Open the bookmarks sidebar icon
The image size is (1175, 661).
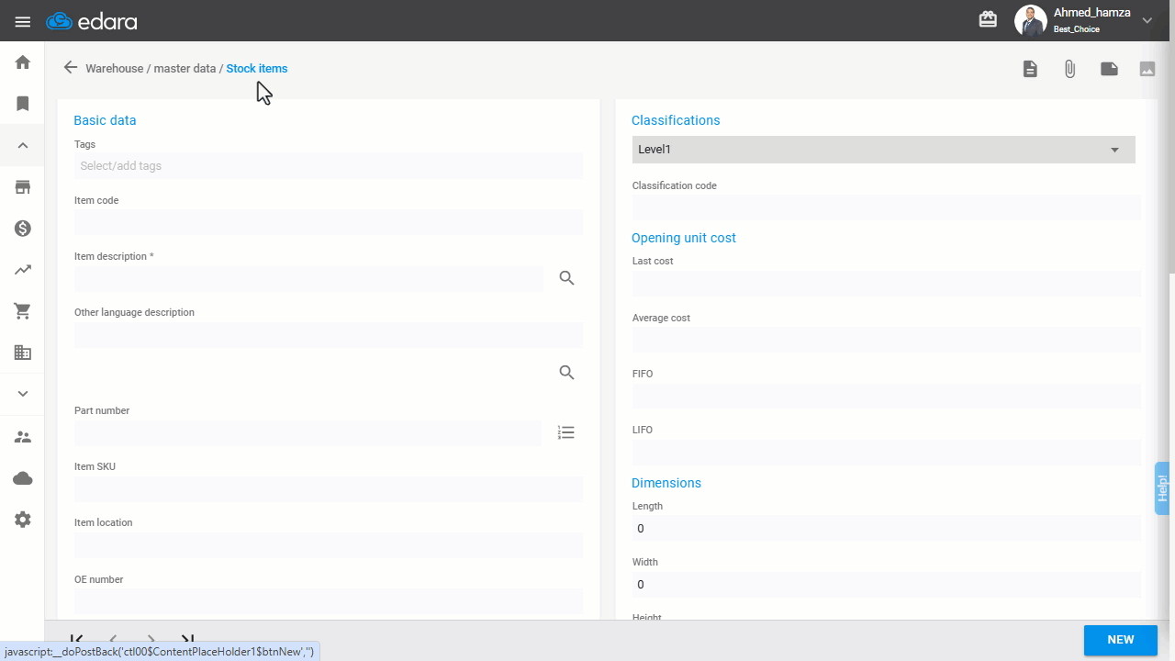tap(23, 104)
